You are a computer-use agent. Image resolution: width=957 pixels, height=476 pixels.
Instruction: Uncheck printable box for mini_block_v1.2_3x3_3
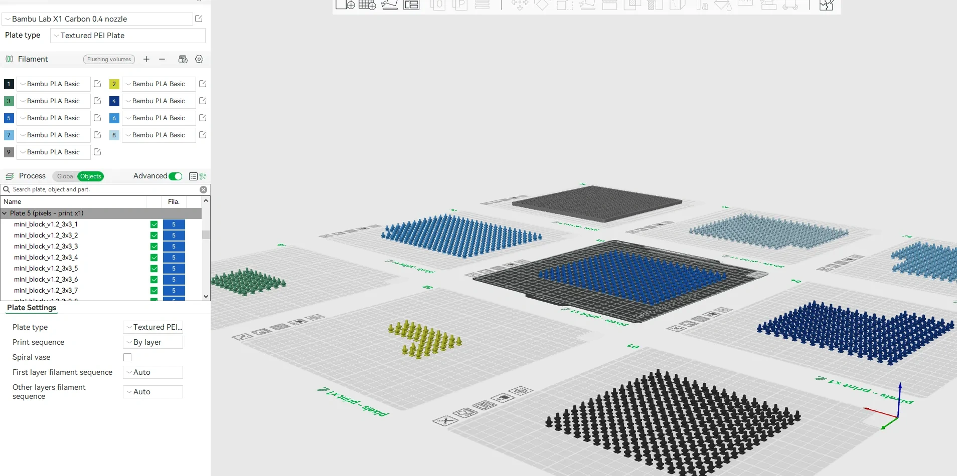pos(154,247)
